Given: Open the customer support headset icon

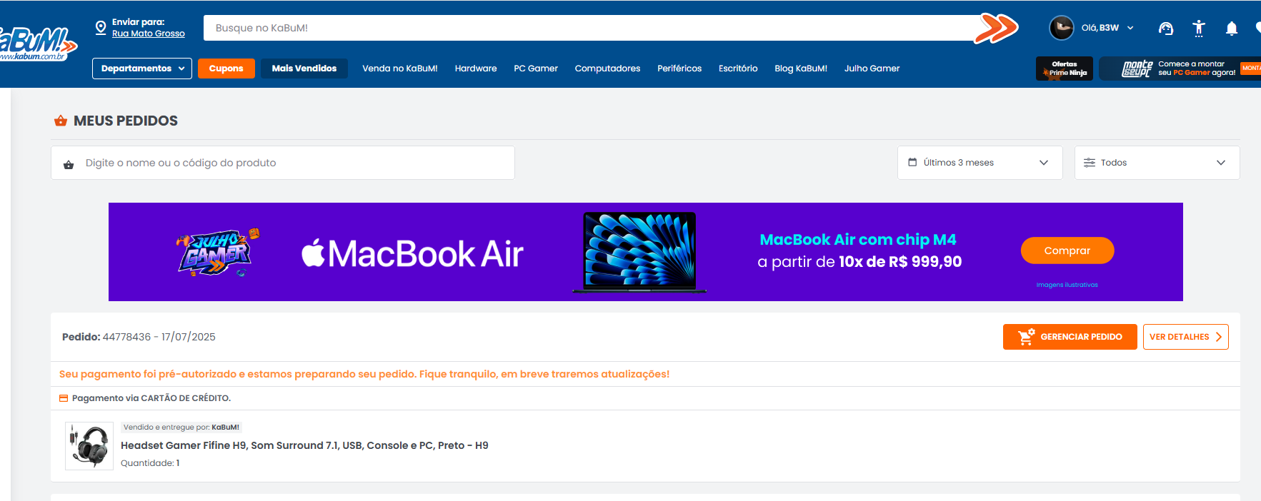Looking at the screenshot, I should pyautogui.click(x=1165, y=29).
